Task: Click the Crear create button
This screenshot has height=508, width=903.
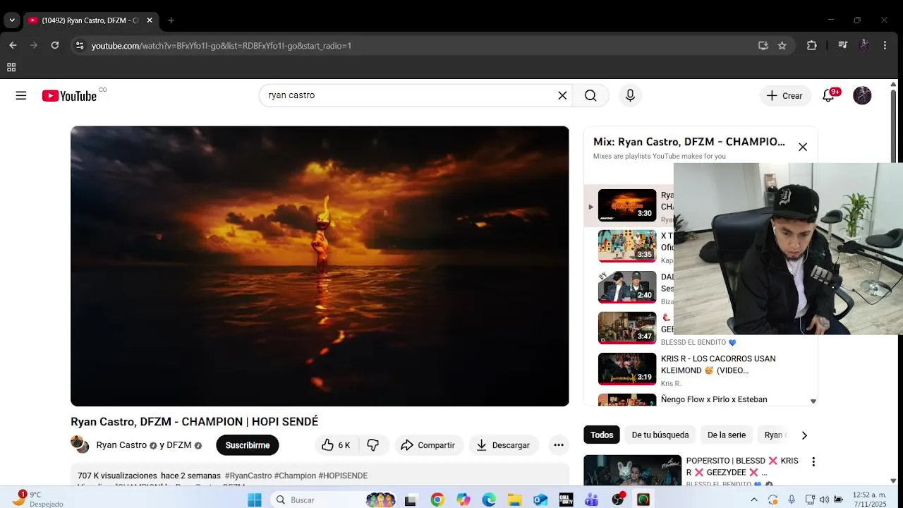Action: (784, 95)
